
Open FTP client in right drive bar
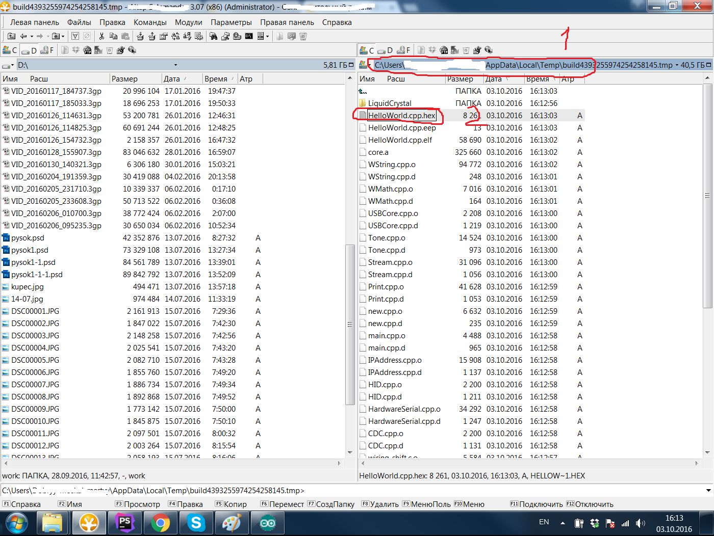tap(444, 50)
